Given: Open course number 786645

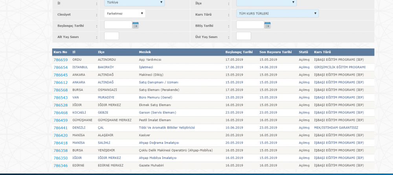Looking at the screenshot, I should [61, 75].
